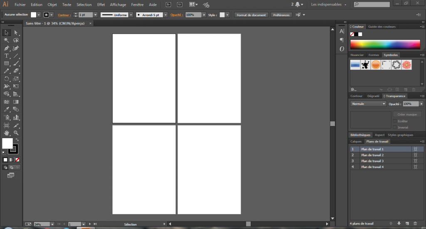Tick the Inversé checkbox
This screenshot has width=426, height=229.
(395, 127)
